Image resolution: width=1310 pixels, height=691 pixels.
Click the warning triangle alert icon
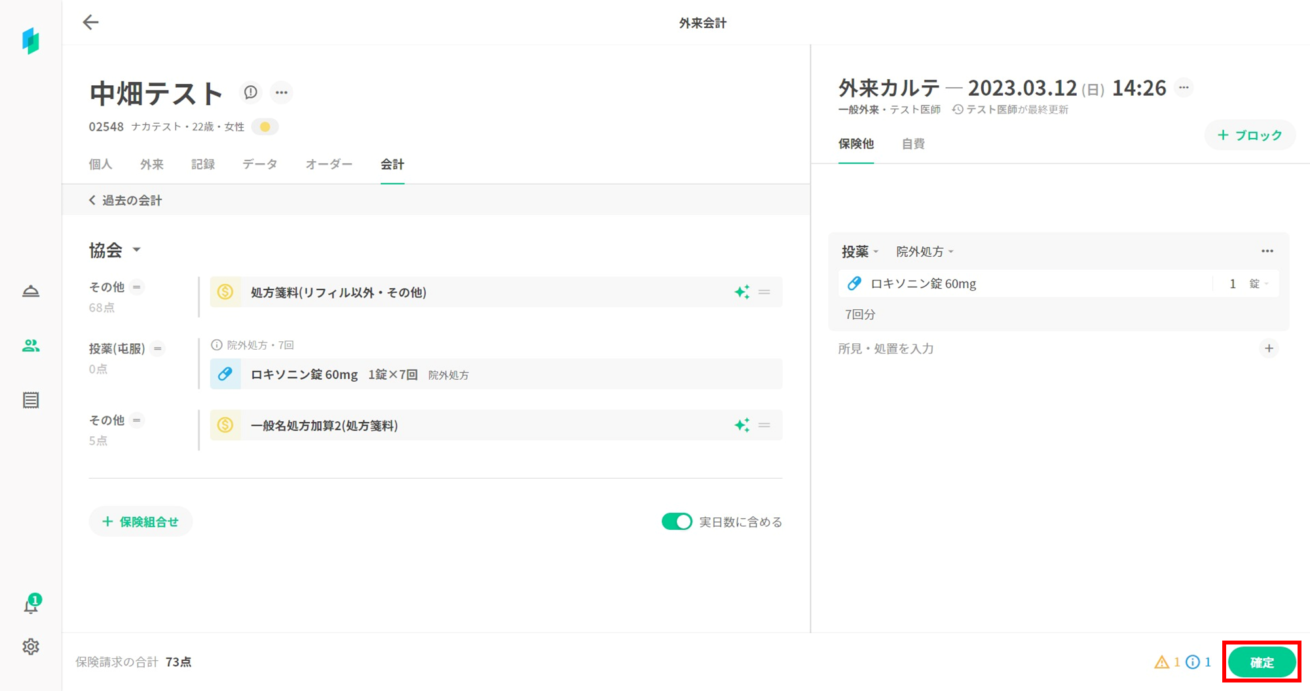[1161, 662]
